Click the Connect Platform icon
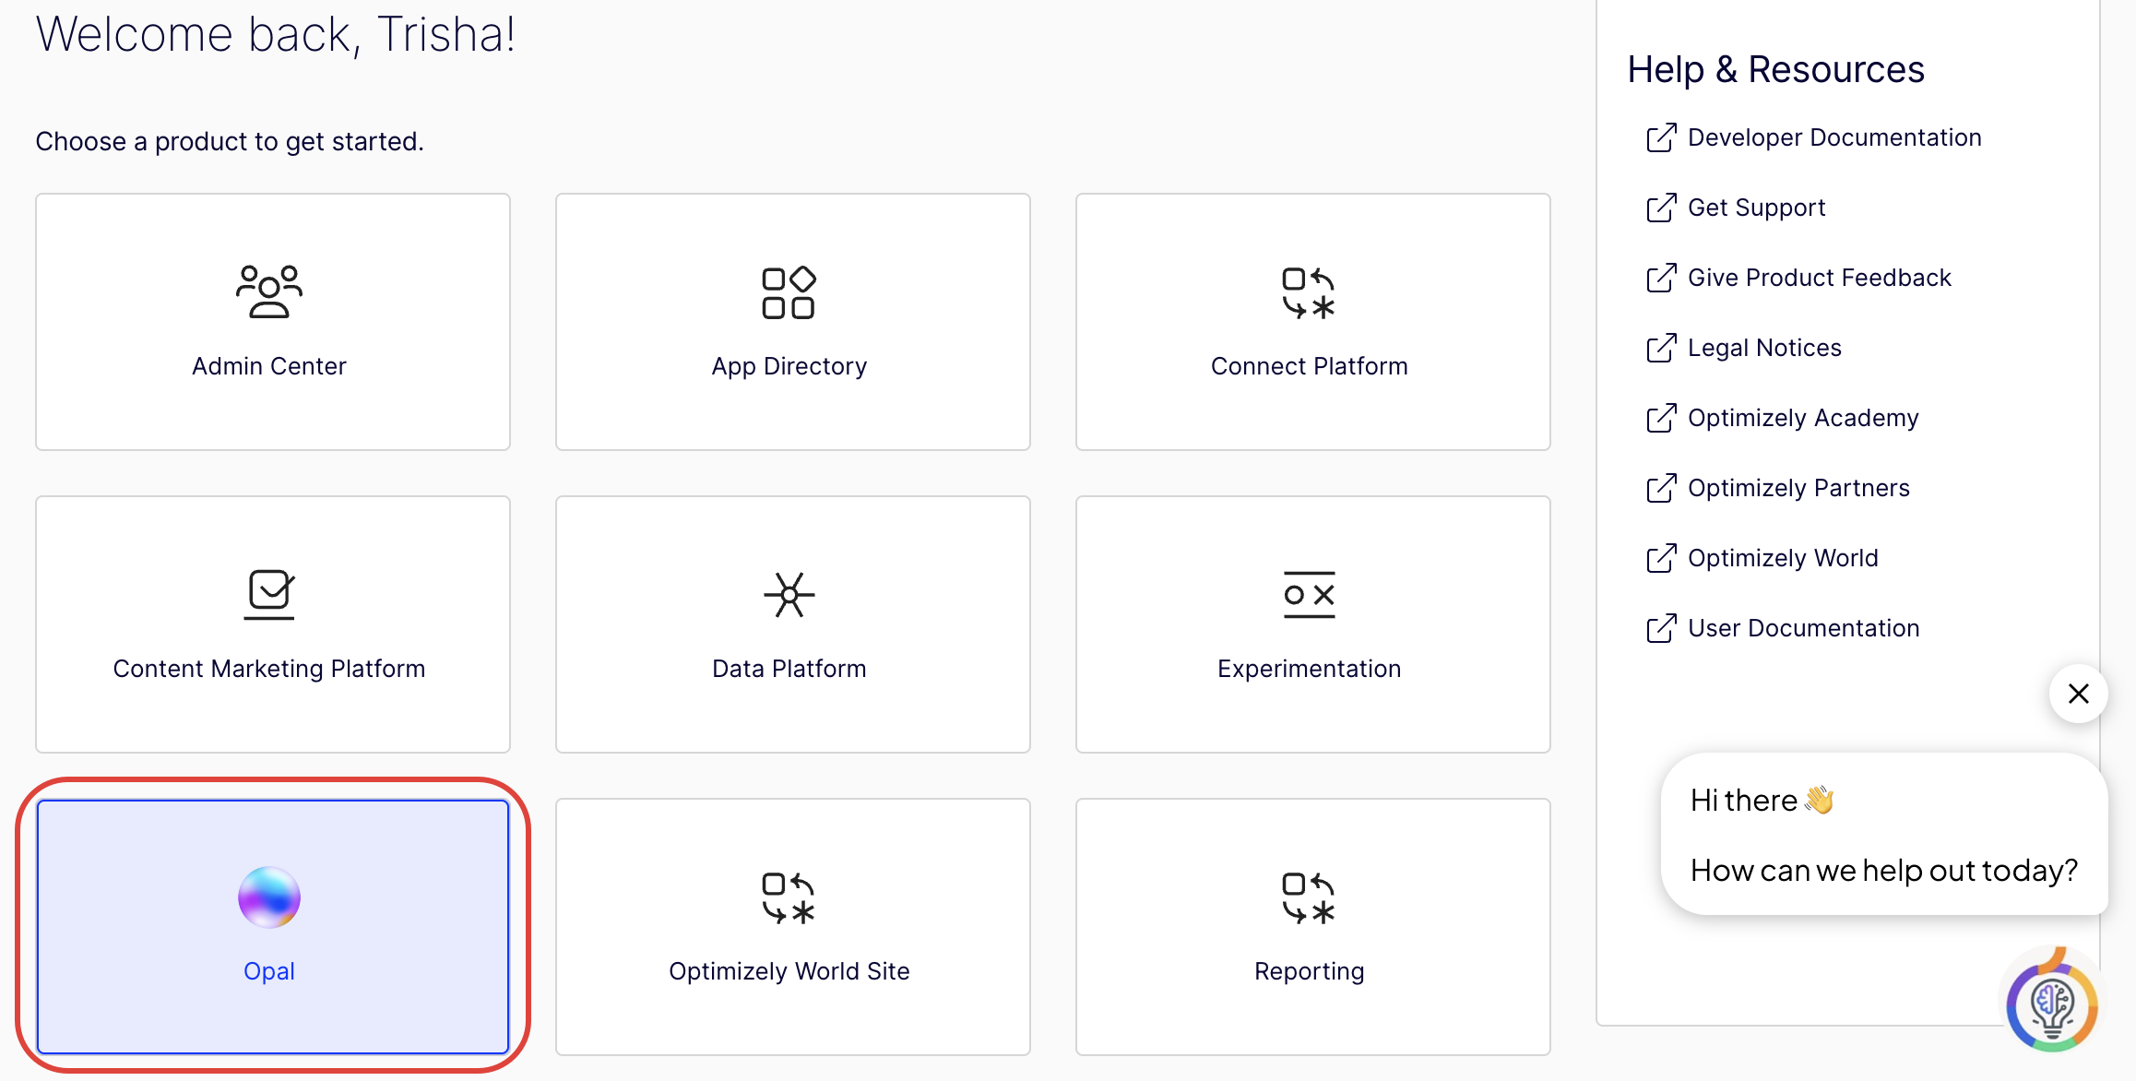The width and height of the screenshot is (2136, 1081). (1309, 293)
